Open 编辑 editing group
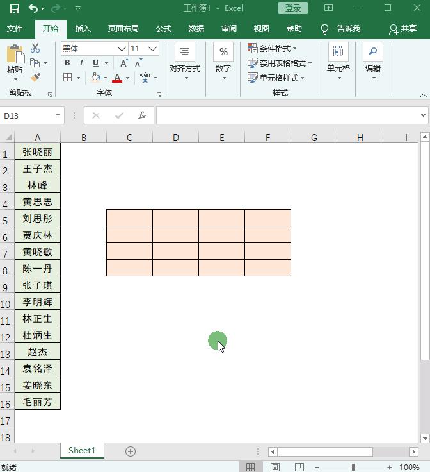This screenshot has width=430, height=472. pyautogui.click(x=373, y=62)
